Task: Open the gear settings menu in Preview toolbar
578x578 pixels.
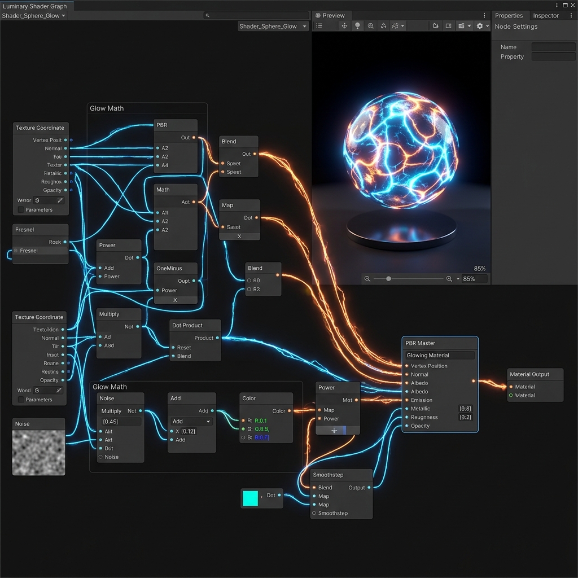Action: pos(483,26)
